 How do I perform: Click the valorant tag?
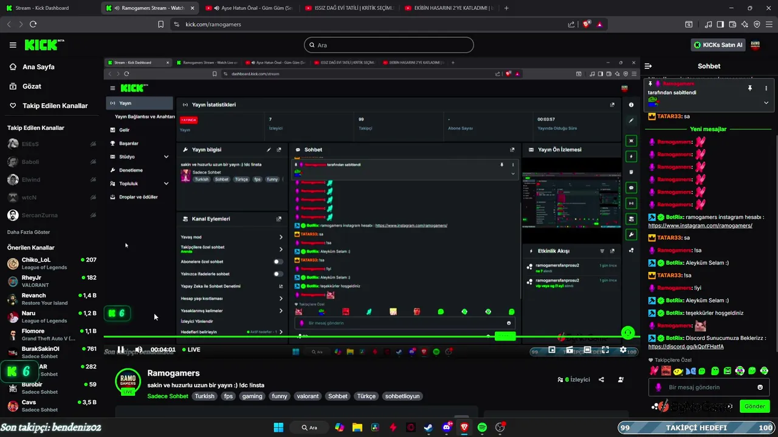(x=308, y=396)
